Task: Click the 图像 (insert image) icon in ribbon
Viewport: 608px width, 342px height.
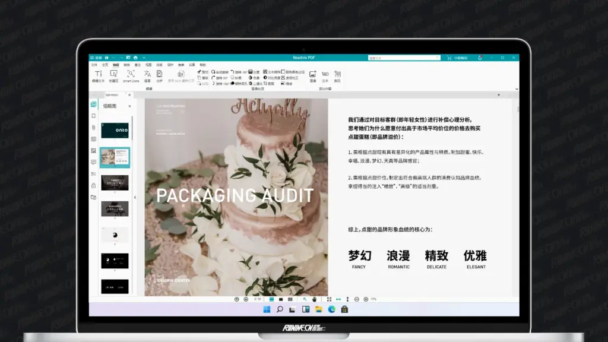Action: [312, 74]
